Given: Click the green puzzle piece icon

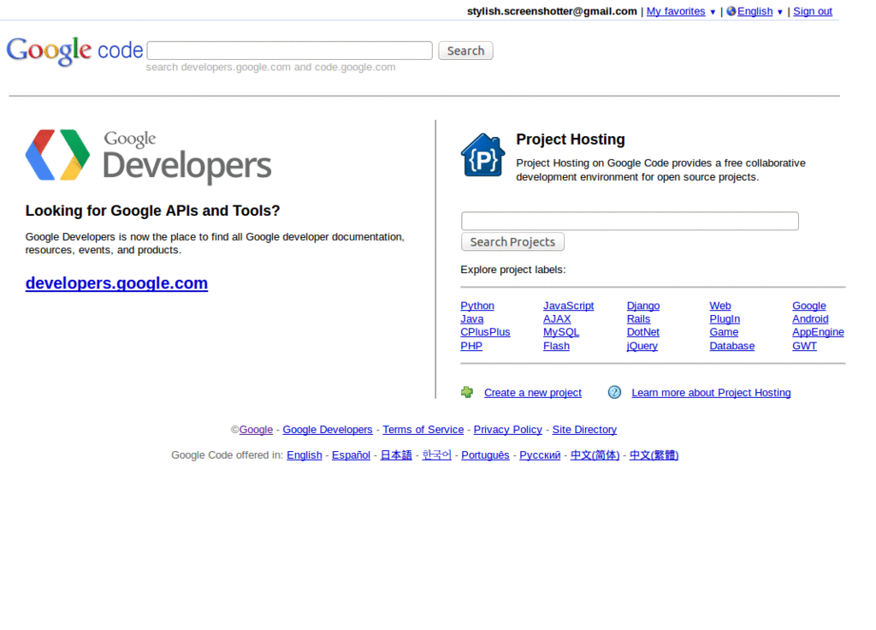Looking at the screenshot, I should [467, 392].
